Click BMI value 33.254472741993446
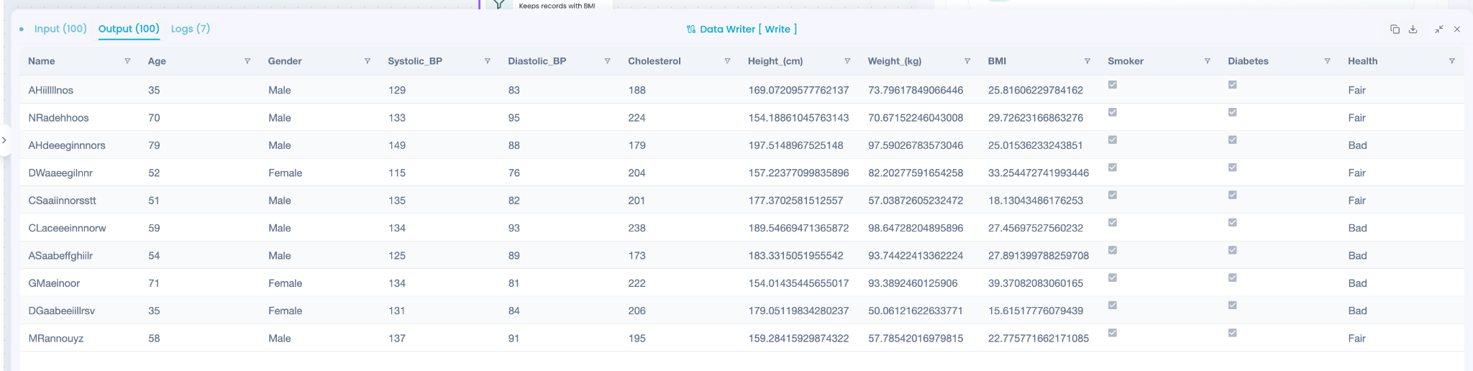 click(1039, 173)
